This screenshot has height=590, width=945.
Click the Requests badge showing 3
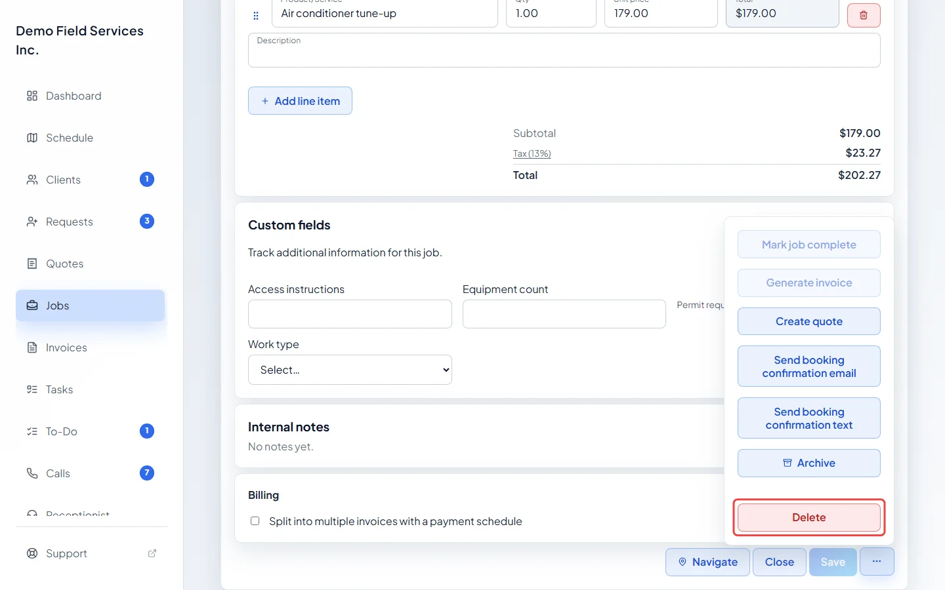coord(147,221)
